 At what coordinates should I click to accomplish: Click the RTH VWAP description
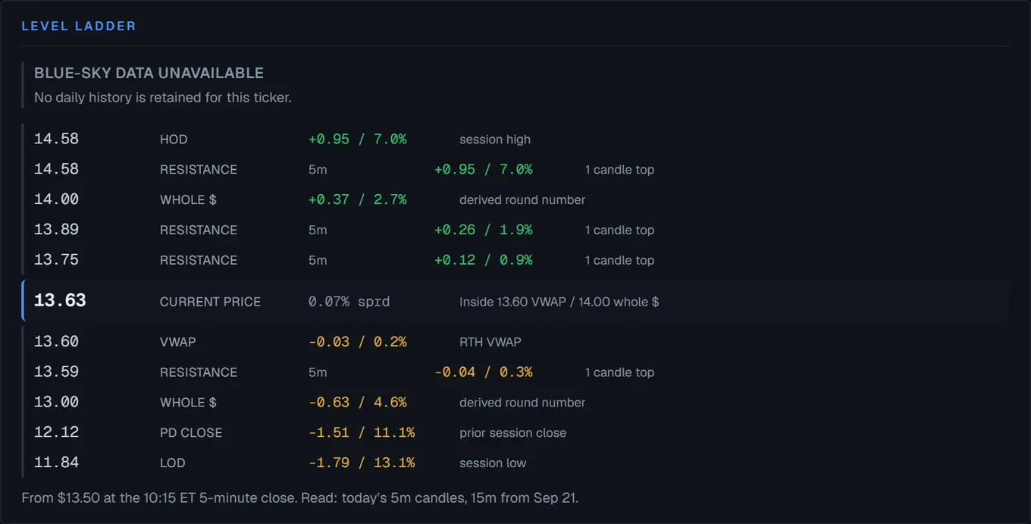[x=490, y=343]
